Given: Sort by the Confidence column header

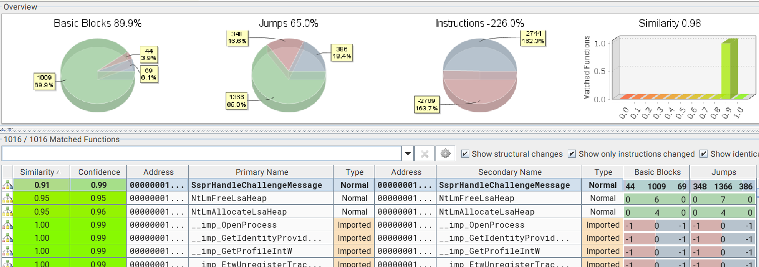Looking at the screenshot, I should click(x=98, y=172).
